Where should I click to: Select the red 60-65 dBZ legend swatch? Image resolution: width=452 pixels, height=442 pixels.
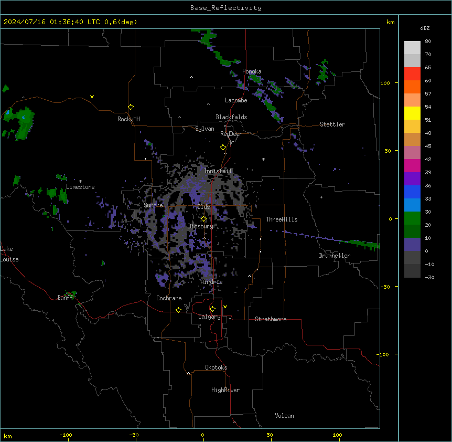pos(412,73)
